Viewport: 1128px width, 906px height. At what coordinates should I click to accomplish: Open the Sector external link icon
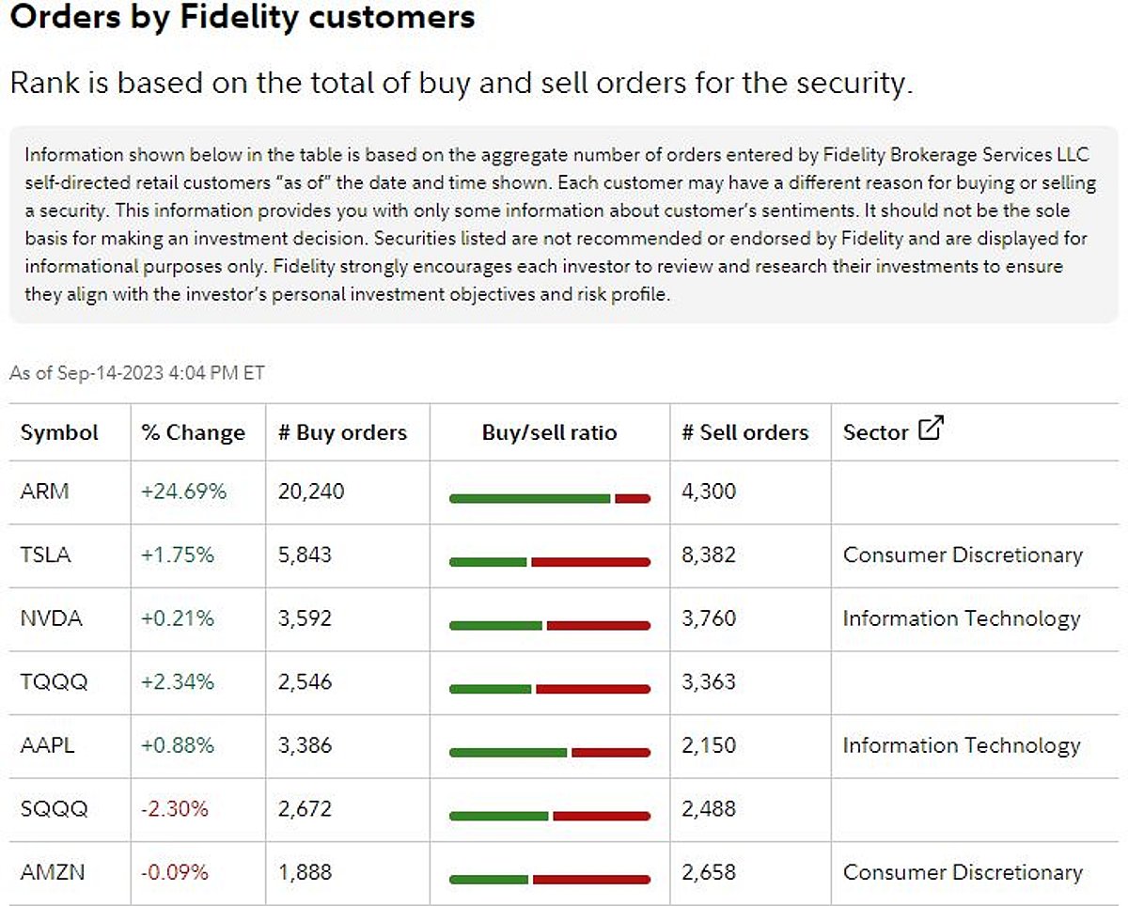pos(931,430)
